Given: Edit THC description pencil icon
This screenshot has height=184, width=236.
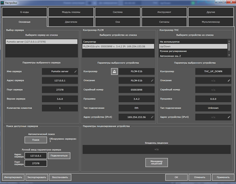Looking at the screenshot, I should click(229, 80).
